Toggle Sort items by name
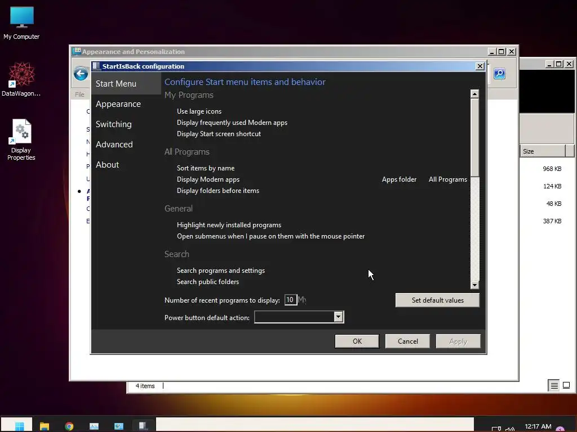 click(205, 168)
